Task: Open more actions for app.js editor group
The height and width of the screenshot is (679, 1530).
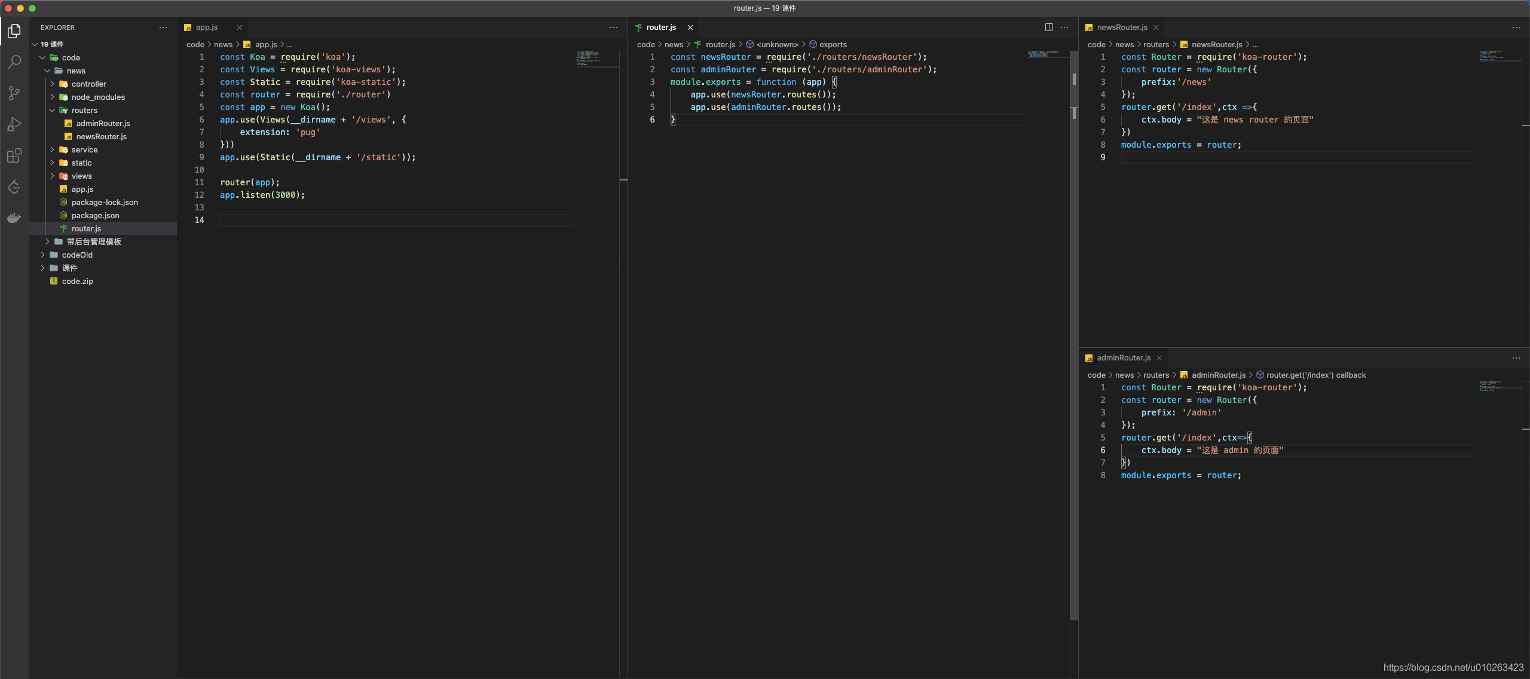Action: point(614,27)
